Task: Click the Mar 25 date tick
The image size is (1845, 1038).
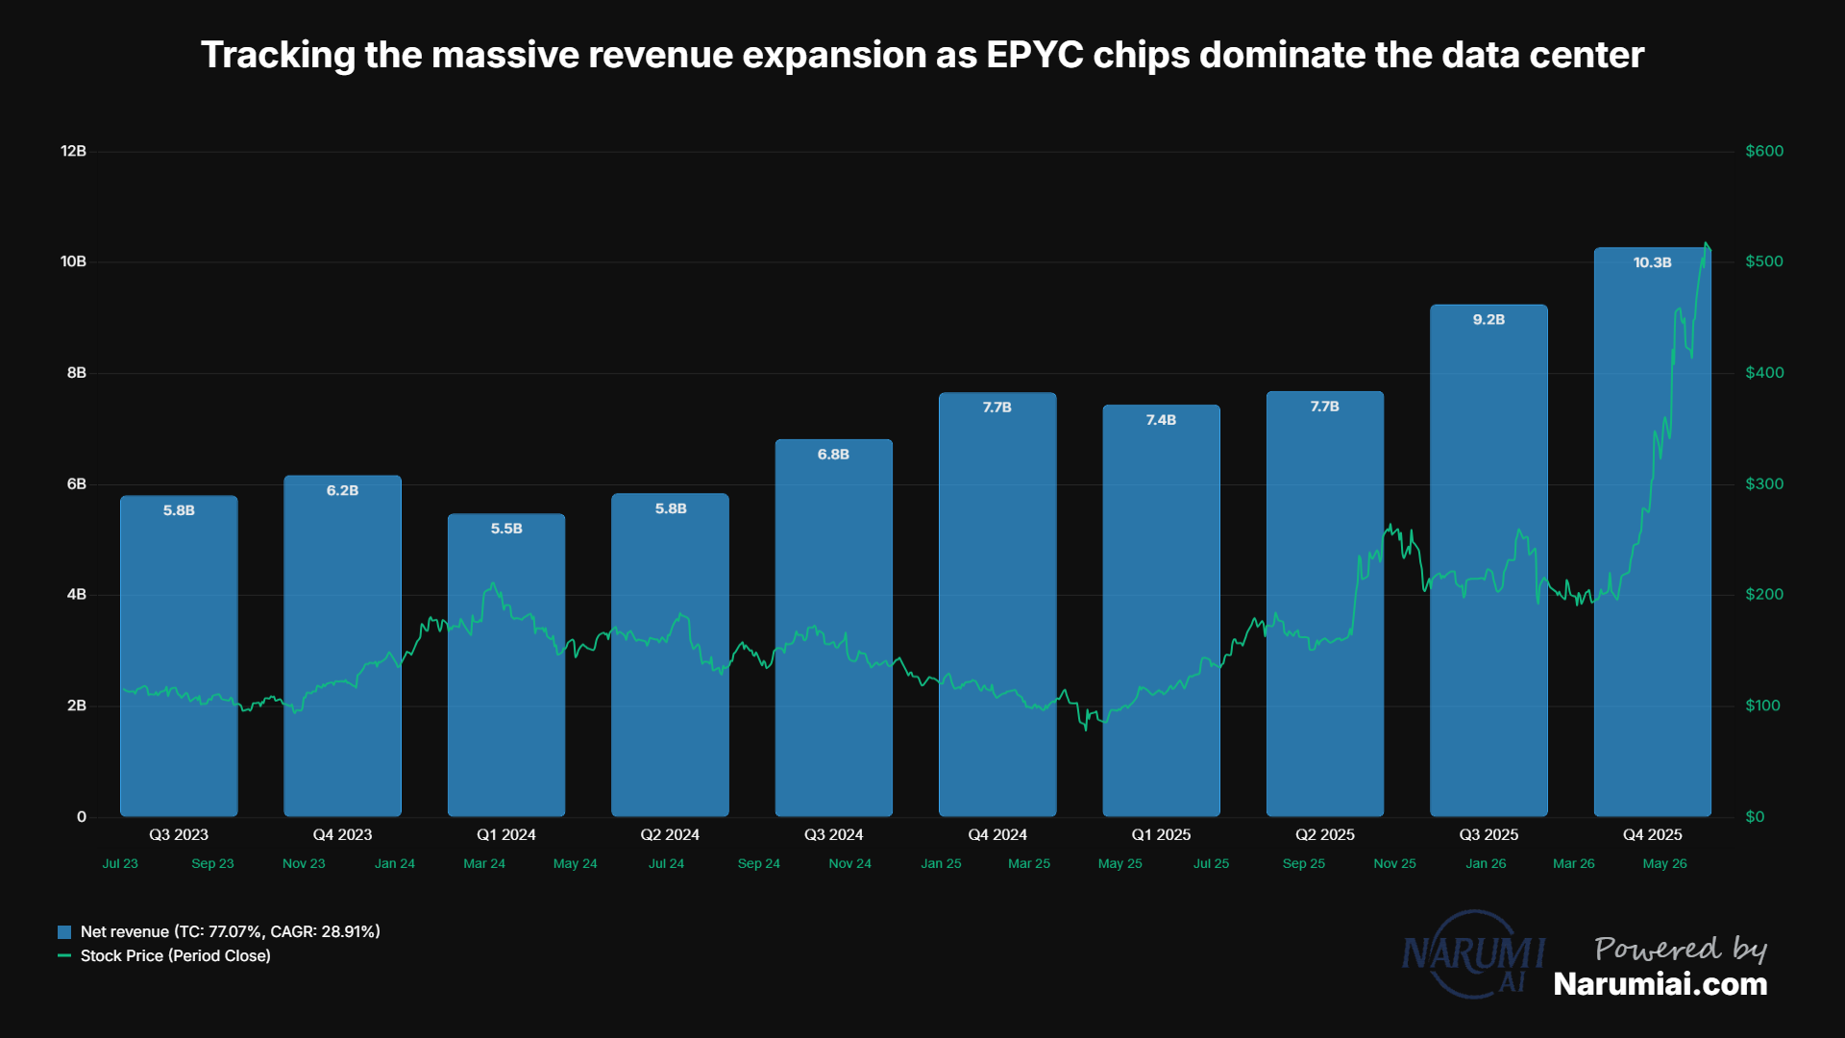Action: pos(1029,864)
